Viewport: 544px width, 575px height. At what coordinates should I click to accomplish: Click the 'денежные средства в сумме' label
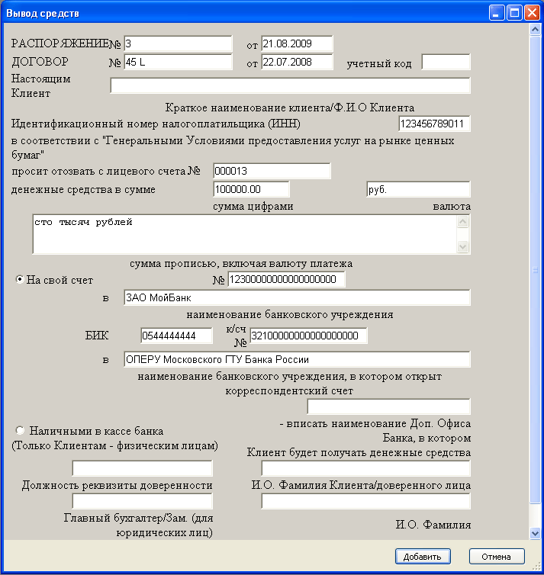[x=83, y=190]
